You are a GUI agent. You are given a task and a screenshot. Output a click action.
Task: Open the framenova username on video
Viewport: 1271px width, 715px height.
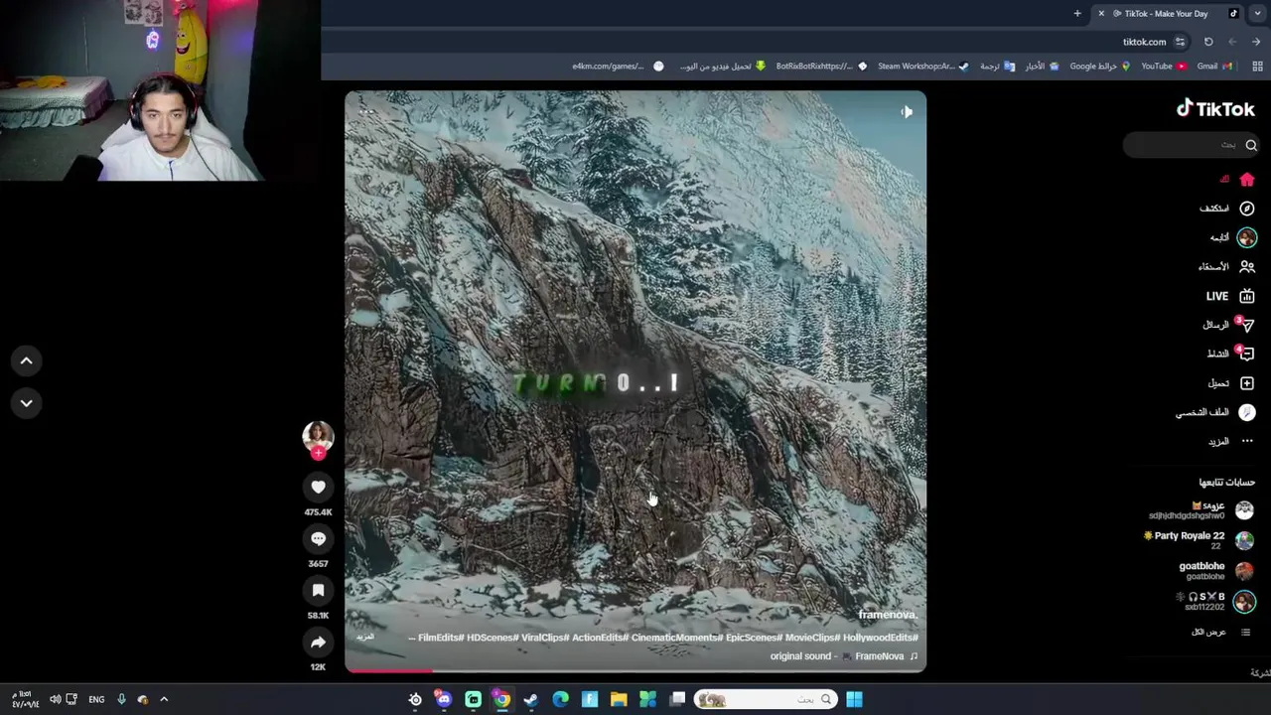pos(887,615)
